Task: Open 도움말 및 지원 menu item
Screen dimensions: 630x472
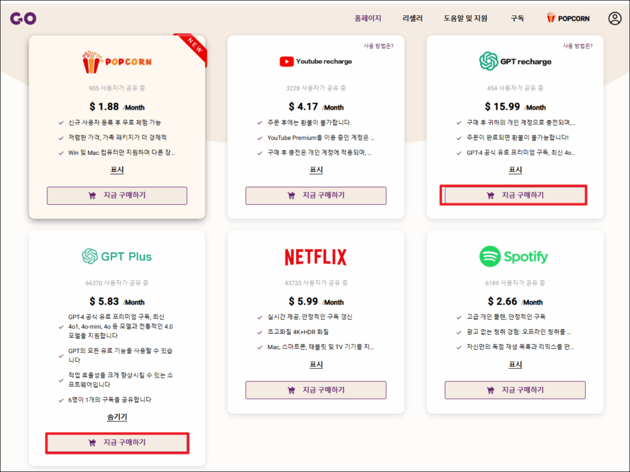Action: coord(465,18)
